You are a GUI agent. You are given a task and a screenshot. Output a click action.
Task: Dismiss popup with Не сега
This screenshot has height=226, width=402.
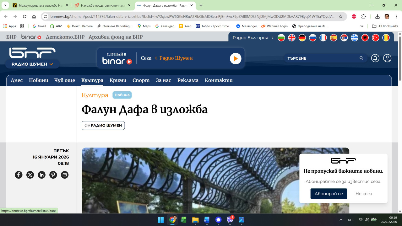(x=364, y=194)
